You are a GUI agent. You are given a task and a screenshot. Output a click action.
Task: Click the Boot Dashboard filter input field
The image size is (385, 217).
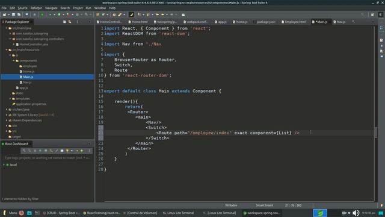pyautogui.click(x=47, y=158)
